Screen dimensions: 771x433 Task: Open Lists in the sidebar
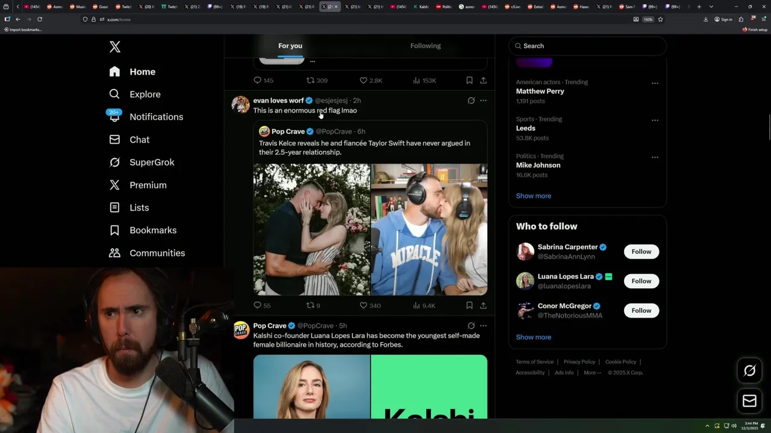click(129, 207)
